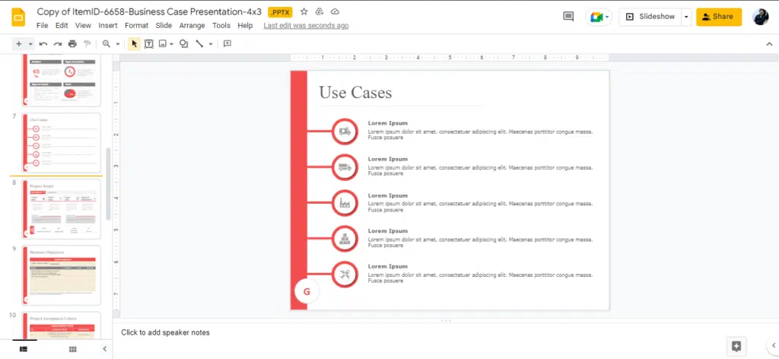The width and height of the screenshot is (779, 359).
Task: Open 'Last edit was seconds ago' link
Action: 306,25
